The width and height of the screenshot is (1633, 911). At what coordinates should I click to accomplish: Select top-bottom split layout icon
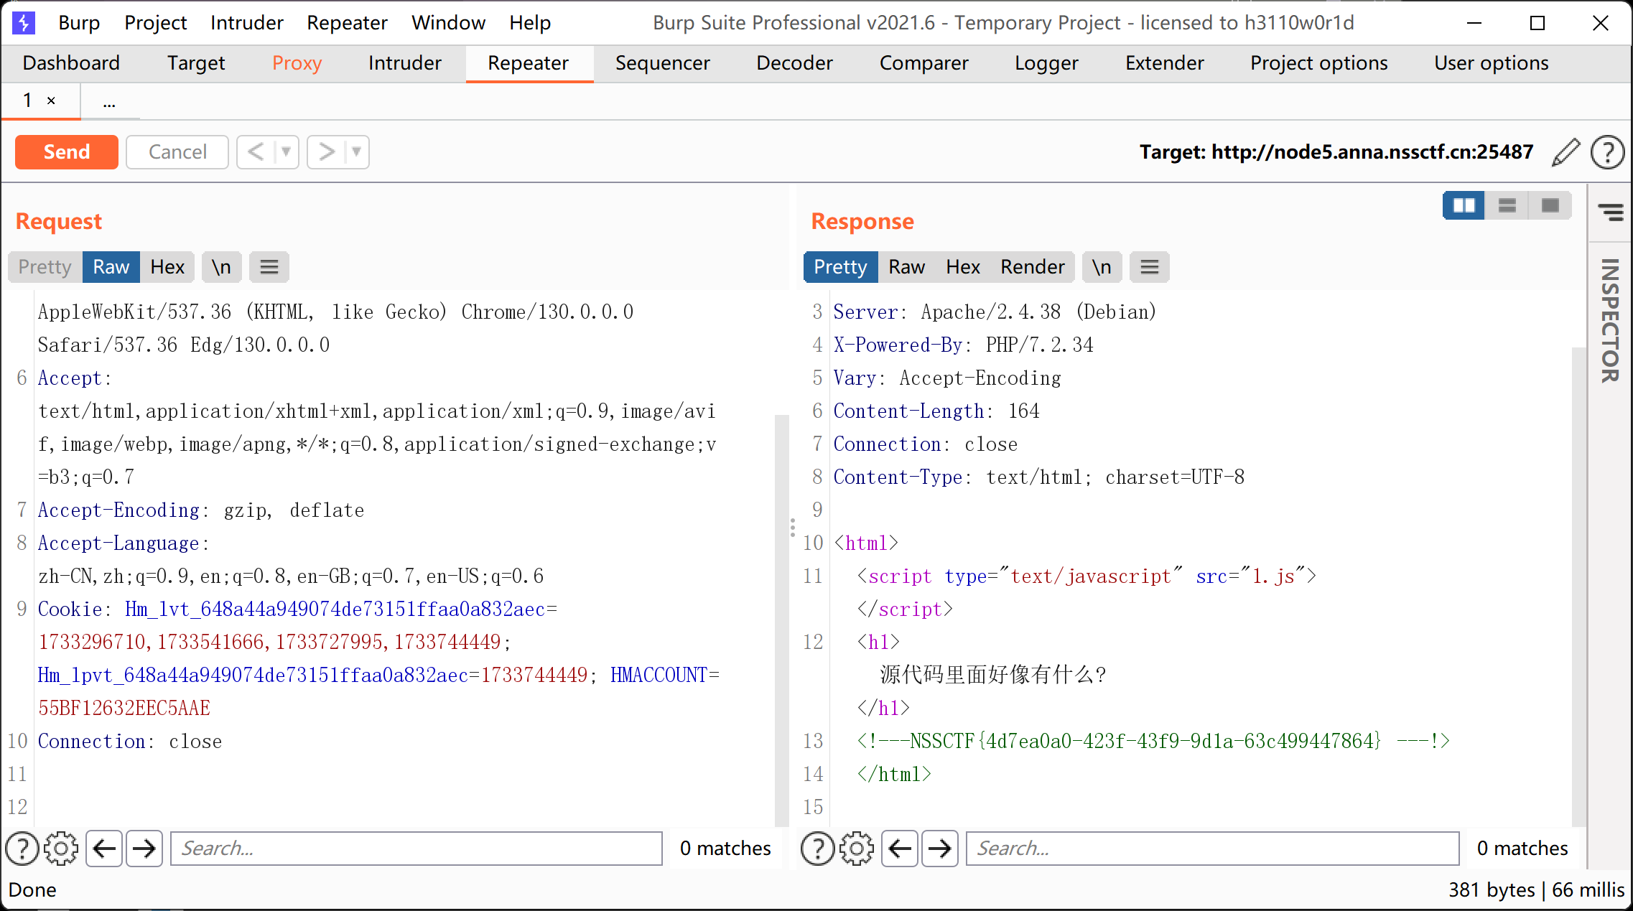(x=1507, y=206)
